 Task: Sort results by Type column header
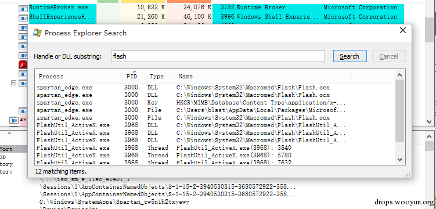point(160,76)
